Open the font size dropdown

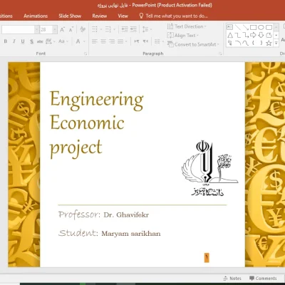coord(55,29)
